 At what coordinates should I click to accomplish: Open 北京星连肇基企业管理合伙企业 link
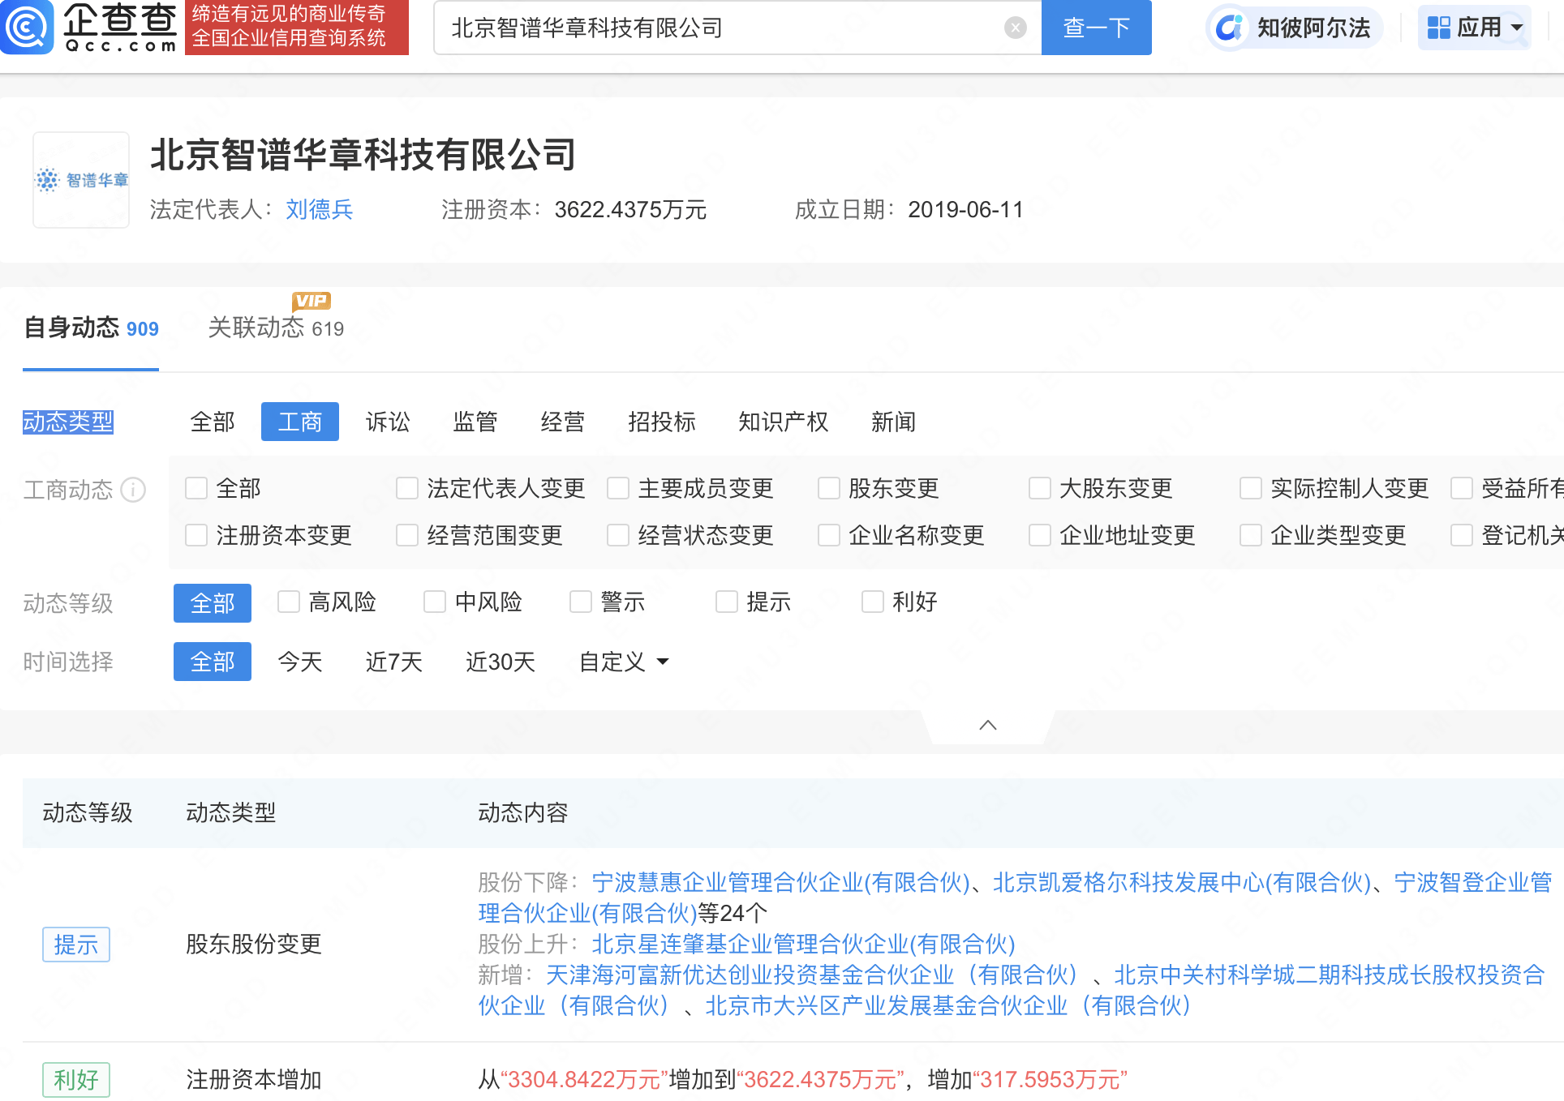coord(804,944)
